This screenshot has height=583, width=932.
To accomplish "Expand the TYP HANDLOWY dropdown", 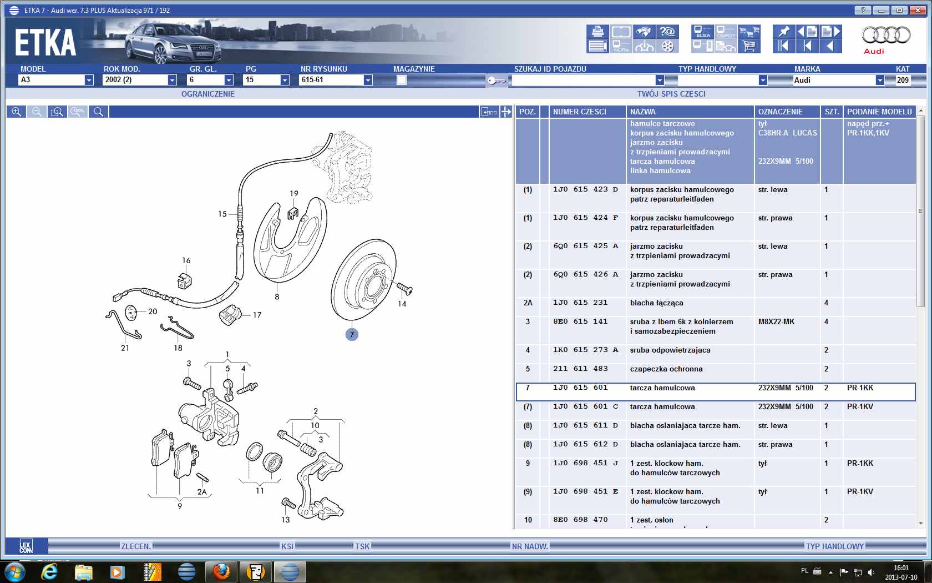I will point(763,80).
